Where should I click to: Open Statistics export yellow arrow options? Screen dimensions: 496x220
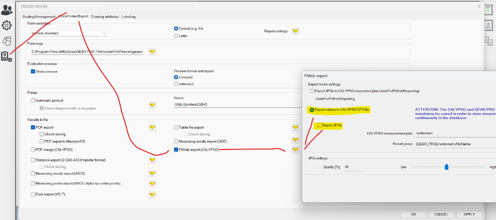pyautogui.click(x=152, y=160)
